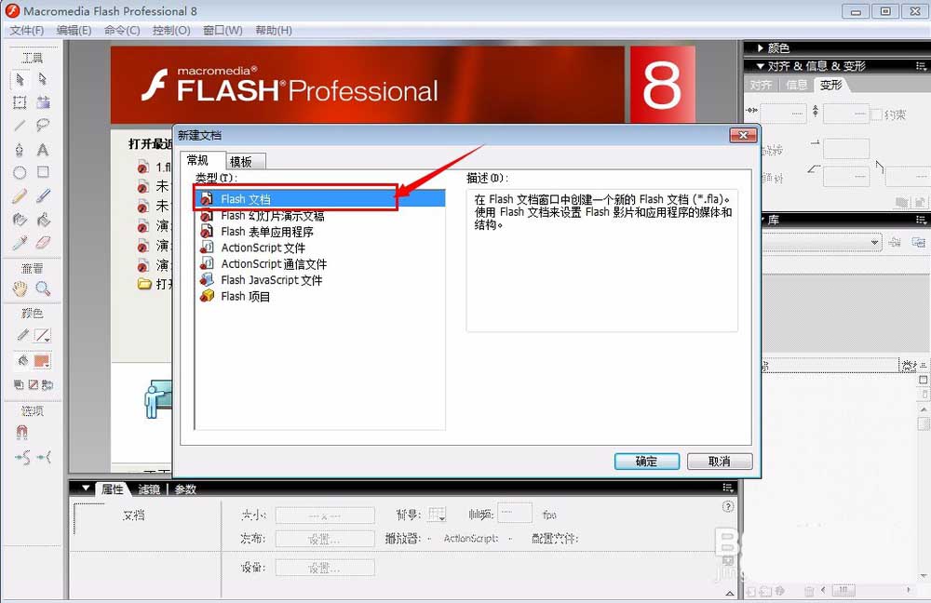
Task: Open the 编辑(E) menu
Action: [x=74, y=31]
